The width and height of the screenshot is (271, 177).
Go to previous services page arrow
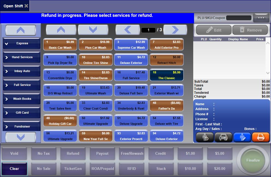tap(127, 30)
